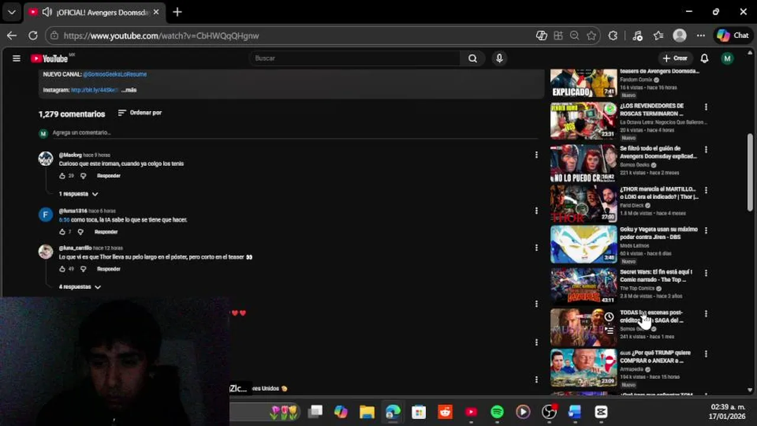Viewport: 757px width, 426px height.
Task: Open the Goku y Vegeta video thumbnail
Action: 584,244
